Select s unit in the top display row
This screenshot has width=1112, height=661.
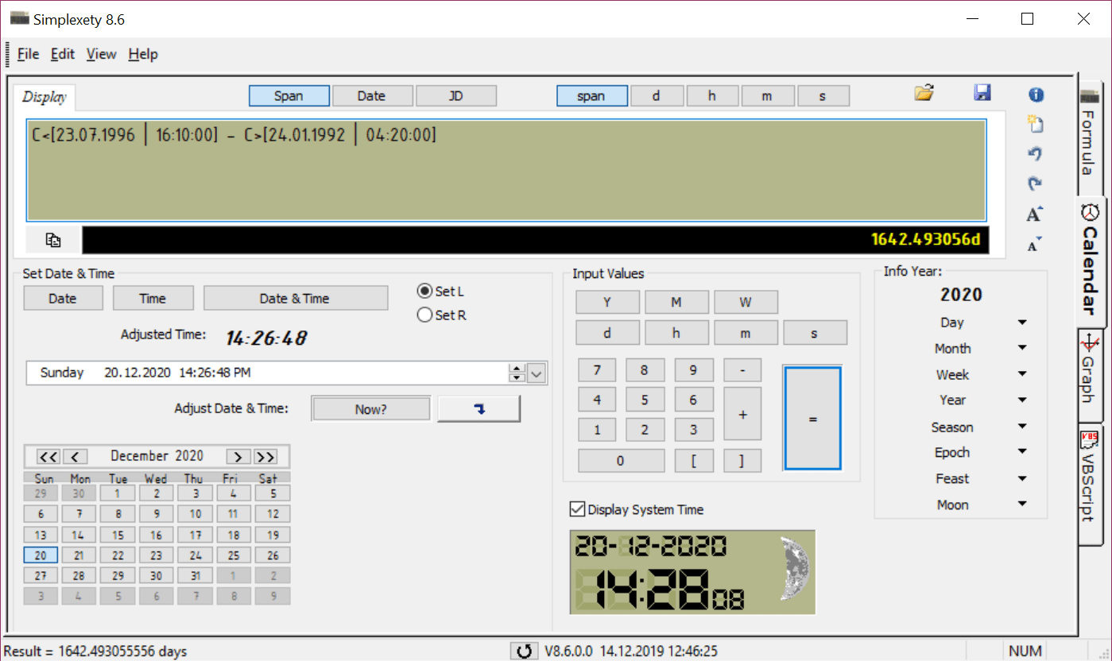coord(823,96)
